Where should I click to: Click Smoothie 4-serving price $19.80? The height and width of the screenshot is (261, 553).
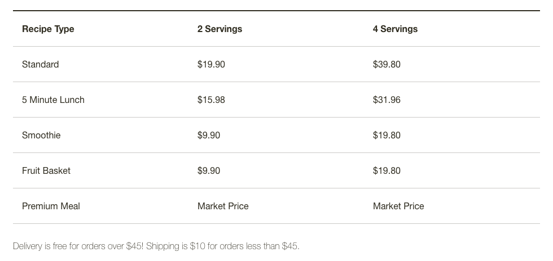[387, 135]
